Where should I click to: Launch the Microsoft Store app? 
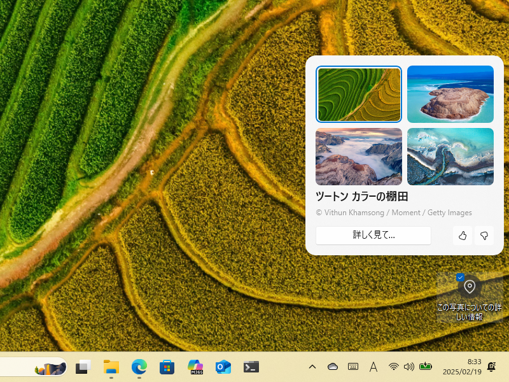(167, 366)
